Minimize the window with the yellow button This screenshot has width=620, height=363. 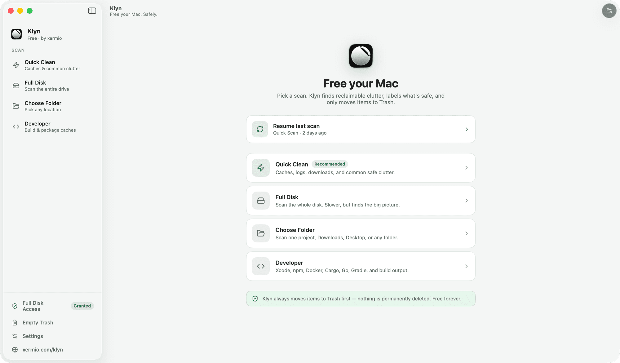(20, 11)
